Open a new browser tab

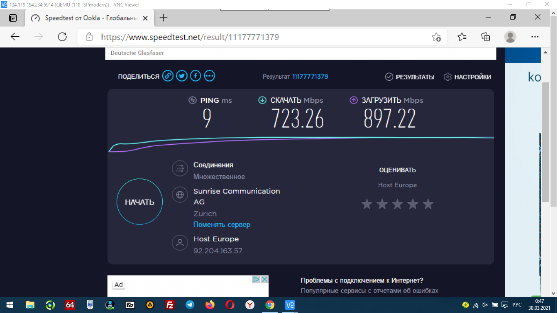(x=164, y=18)
